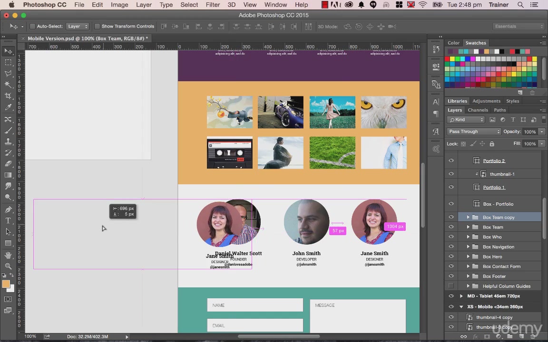Open the Opacity slider dropdown arrow
This screenshot has height=342, width=548.
[x=542, y=132]
